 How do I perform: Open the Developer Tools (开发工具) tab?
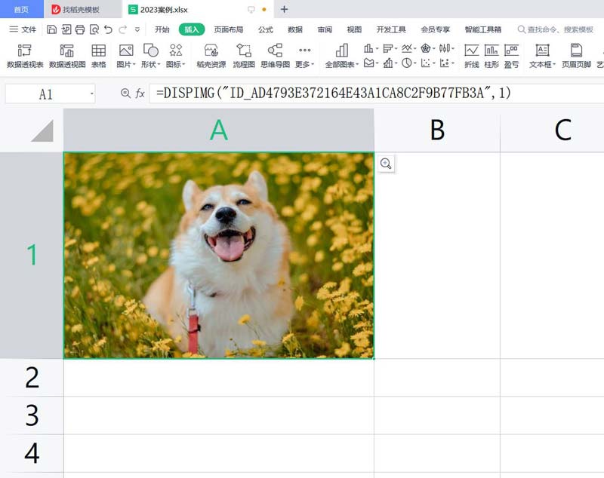(x=391, y=29)
